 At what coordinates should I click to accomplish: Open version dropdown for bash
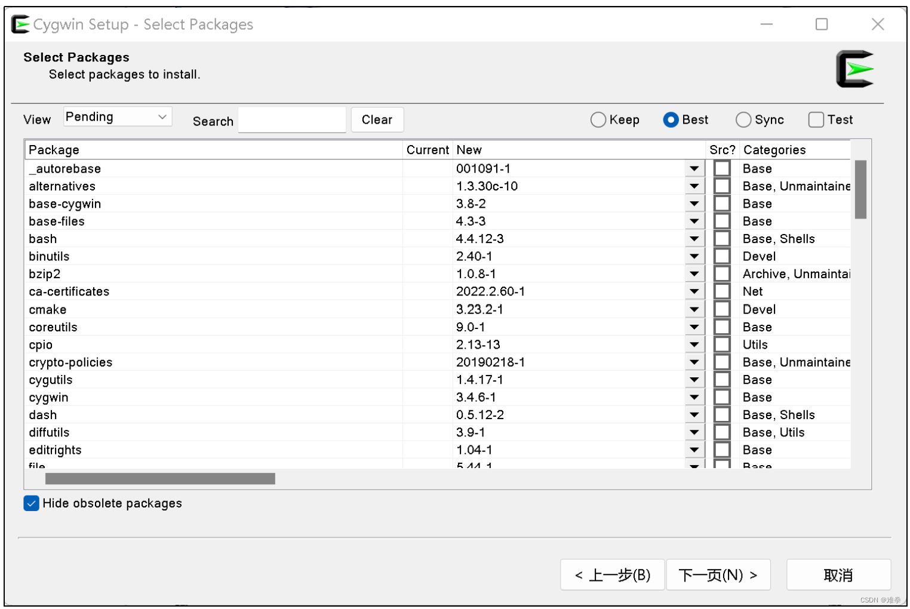coord(694,239)
